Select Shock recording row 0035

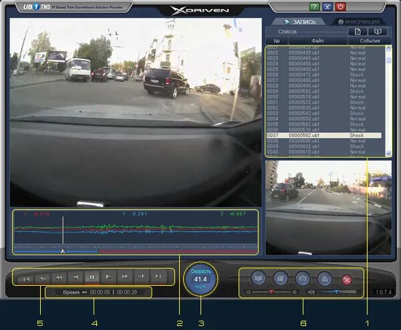324,124
